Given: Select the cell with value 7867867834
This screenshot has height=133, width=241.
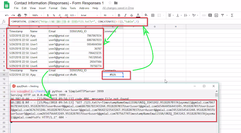Looking at the screenshot, I should coord(86,35).
